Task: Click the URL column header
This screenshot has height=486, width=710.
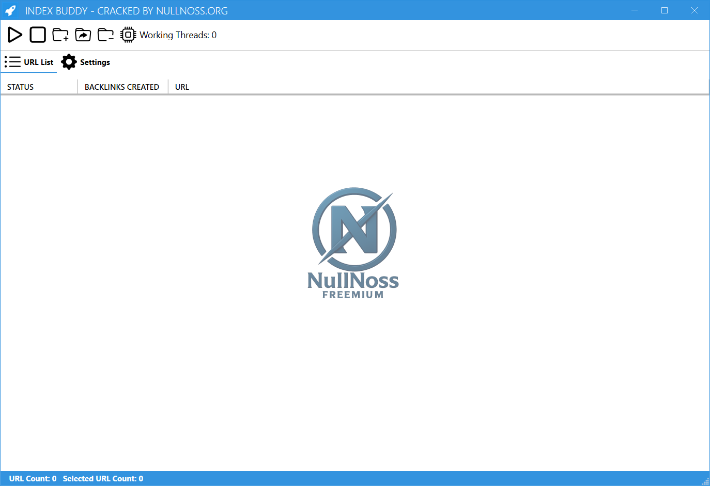Action: tap(182, 87)
